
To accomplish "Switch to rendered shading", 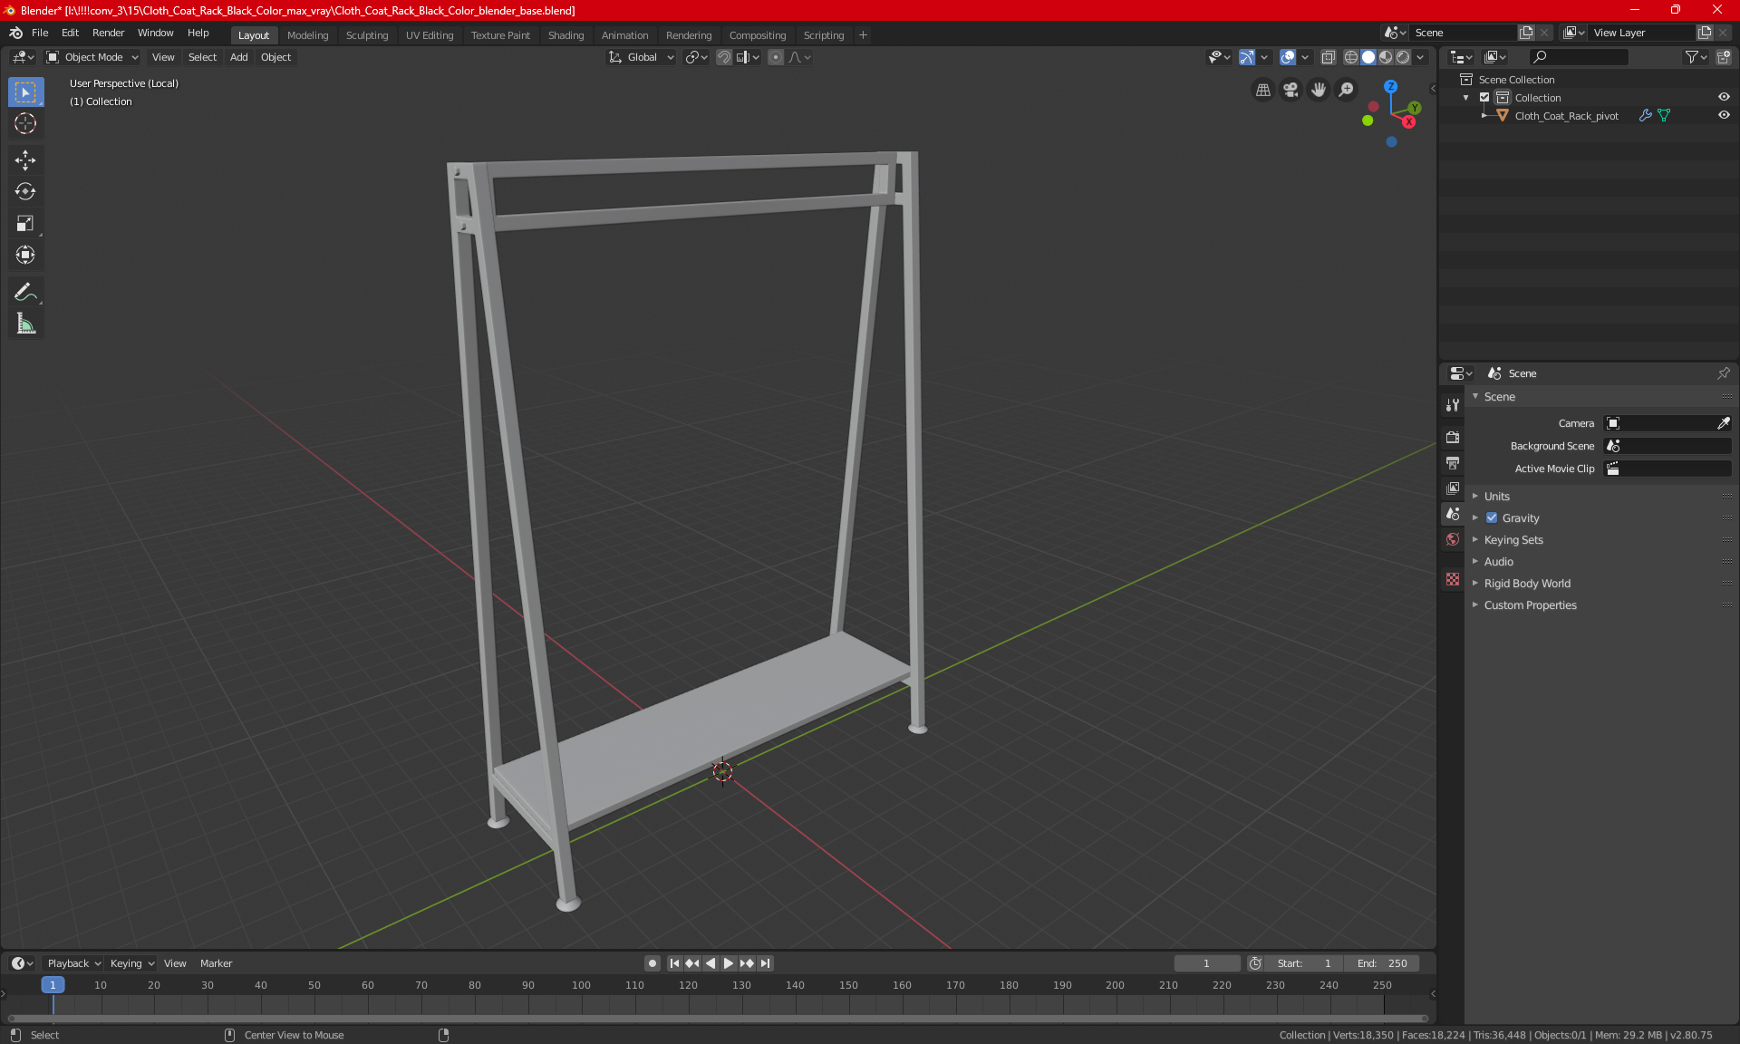I will pyautogui.click(x=1403, y=57).
